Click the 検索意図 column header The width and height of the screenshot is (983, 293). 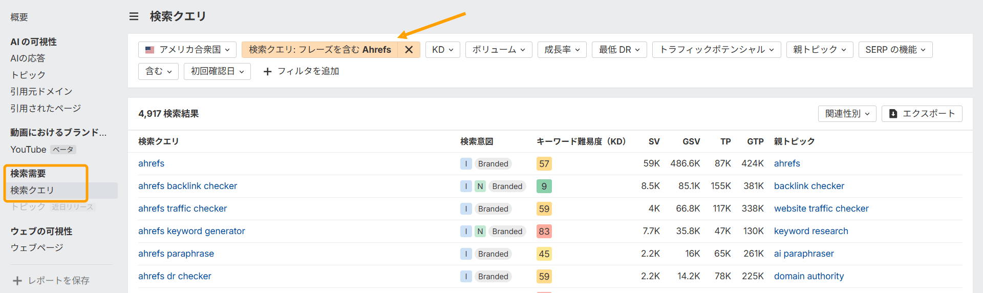pos(477,141)
